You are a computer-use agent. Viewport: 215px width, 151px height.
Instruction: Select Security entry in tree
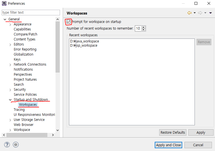click(x=20, y=89)
